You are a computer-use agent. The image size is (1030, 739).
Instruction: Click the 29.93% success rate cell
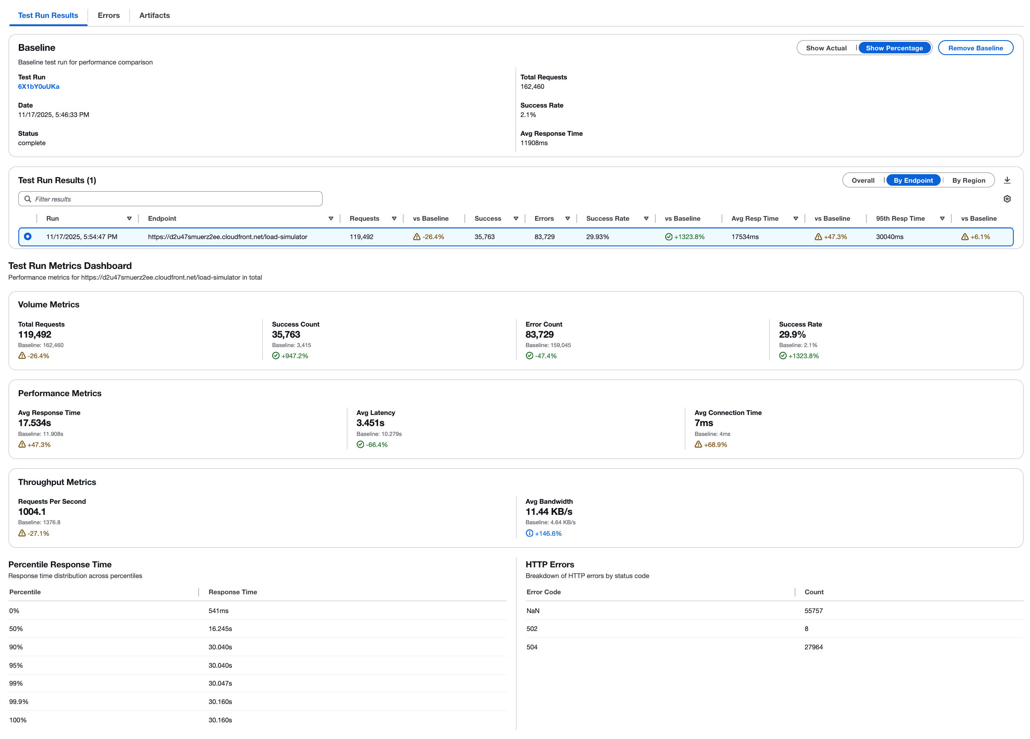coord(598,237)
